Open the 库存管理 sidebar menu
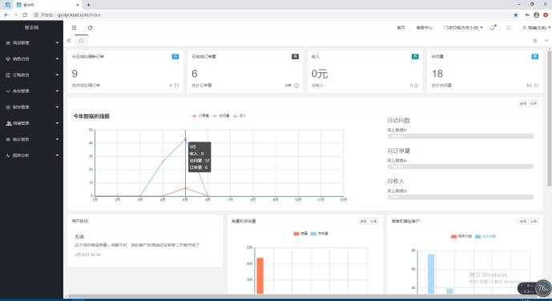 tap(32, 91)
